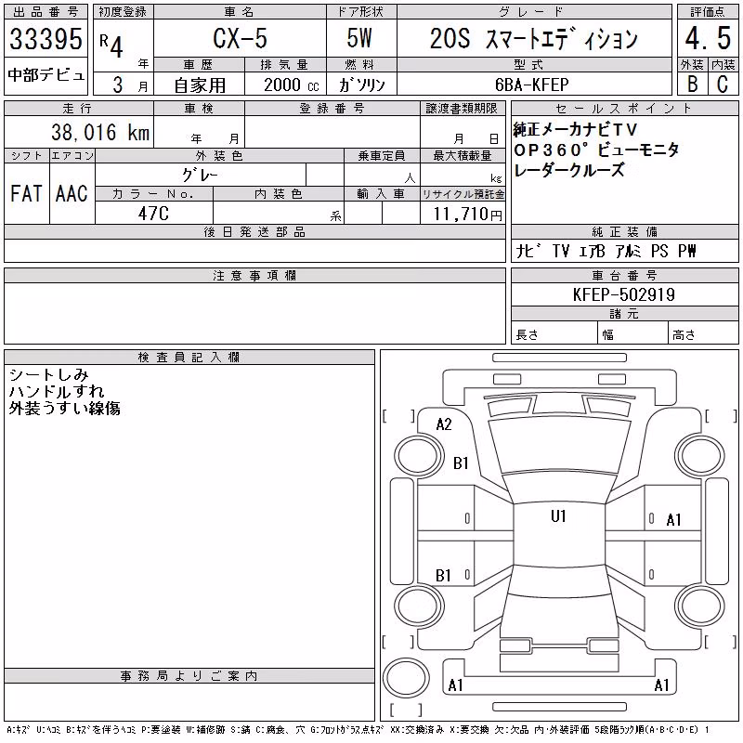The height and width of the screenshot is (743, 743).
Task: Click the lower B1 mark on left rear door
Action: click(443, 576)
